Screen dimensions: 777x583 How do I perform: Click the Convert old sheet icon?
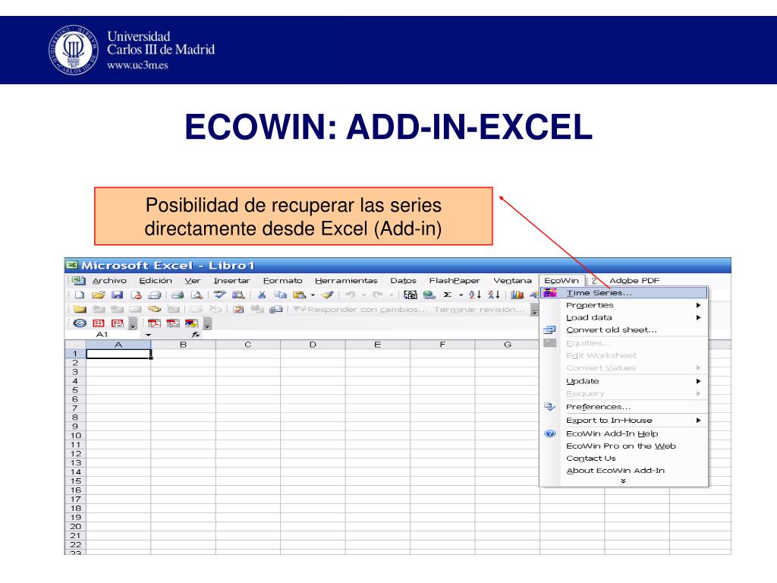(x=549, y=329)
